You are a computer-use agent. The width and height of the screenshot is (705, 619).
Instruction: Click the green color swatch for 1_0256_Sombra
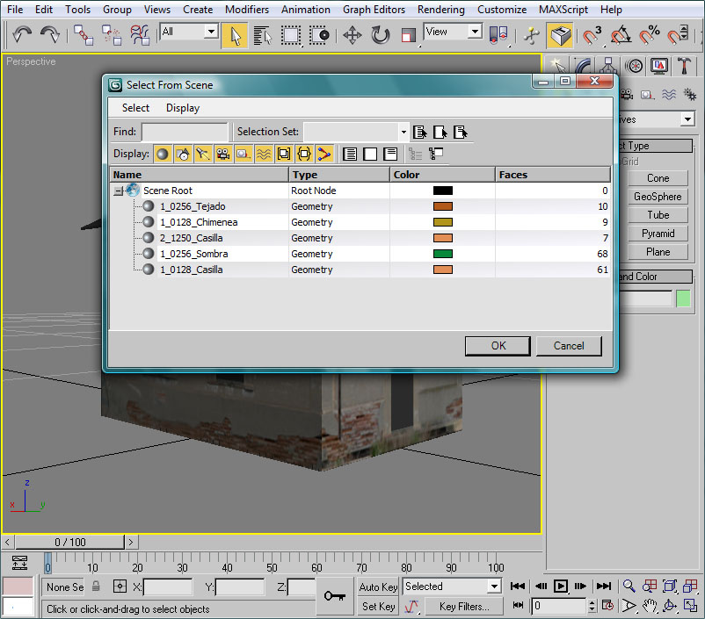pos(442,254)
